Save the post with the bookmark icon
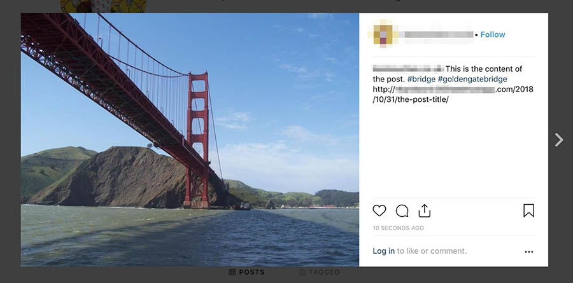The width and height of the screenshot is (573, 283). click(528, 211)
